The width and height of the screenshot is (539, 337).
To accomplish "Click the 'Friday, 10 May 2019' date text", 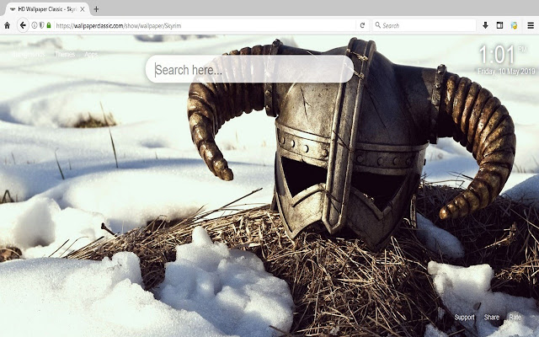I will coord(506,72).
